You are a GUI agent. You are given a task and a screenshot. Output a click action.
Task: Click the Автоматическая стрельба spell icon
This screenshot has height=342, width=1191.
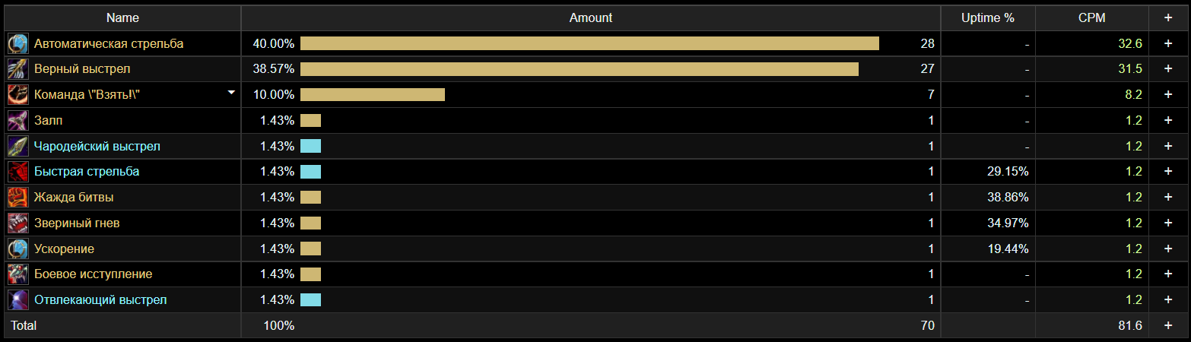(17, 43)
